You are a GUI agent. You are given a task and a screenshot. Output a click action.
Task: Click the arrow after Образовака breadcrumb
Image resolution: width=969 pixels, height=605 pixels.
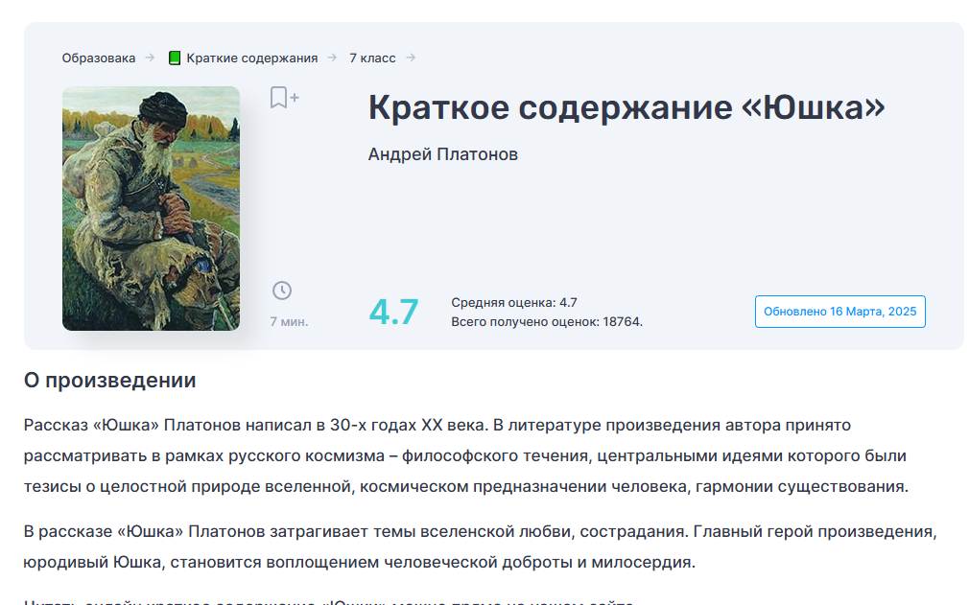pyautogui.click(x=150, y=58)
